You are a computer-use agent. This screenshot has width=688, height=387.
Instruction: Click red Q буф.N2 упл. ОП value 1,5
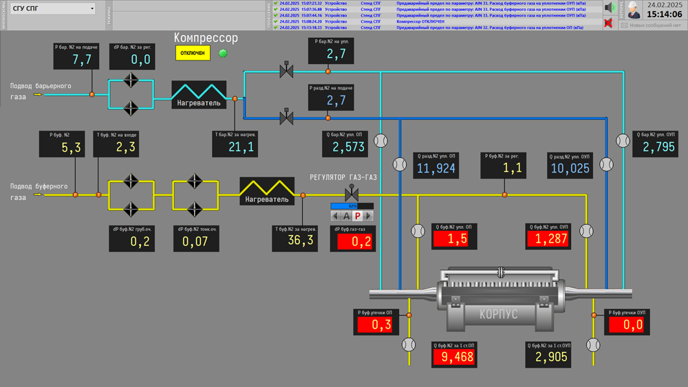coord(451,239)
